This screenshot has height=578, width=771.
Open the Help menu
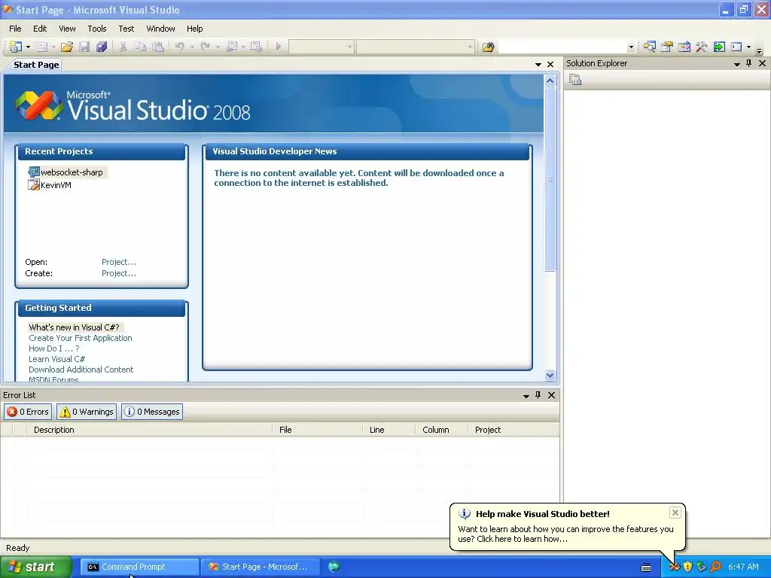(x=195, y=29)
